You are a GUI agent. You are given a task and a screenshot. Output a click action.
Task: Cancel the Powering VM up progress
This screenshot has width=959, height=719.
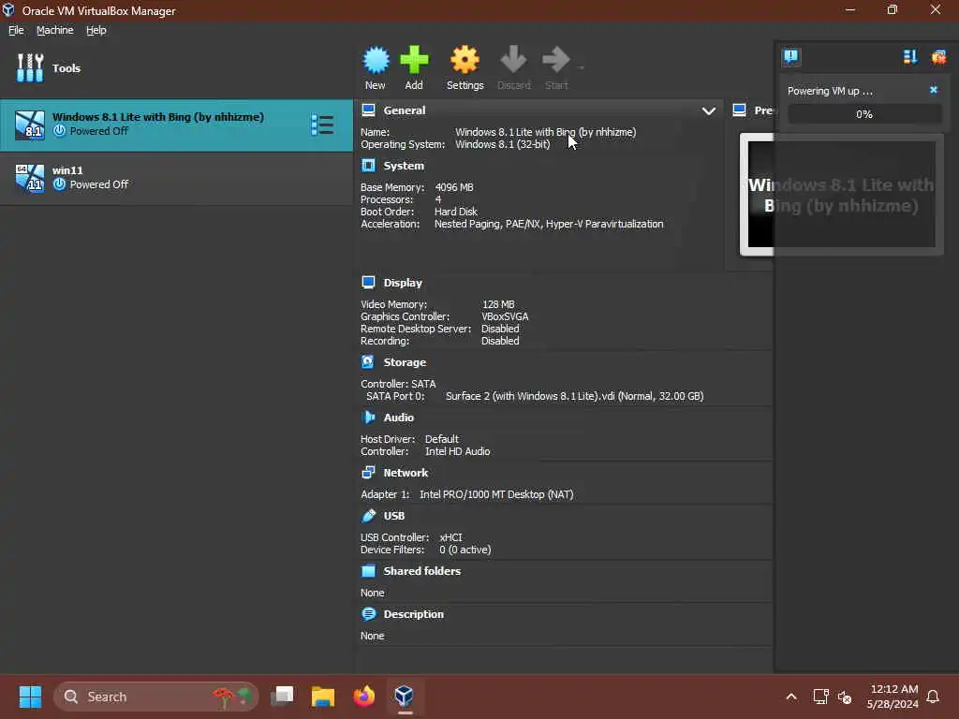[934, 90]
